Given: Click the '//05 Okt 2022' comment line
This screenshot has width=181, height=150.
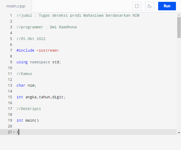Looking at the screenshot, I should pos(31,39).
